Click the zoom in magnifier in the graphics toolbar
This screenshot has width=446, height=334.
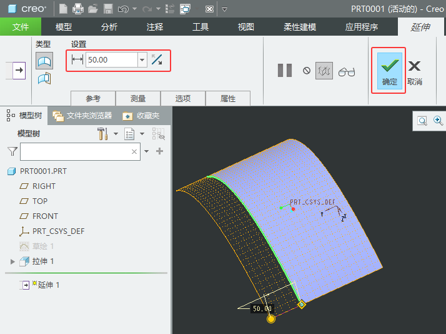[x=438, y=121]
